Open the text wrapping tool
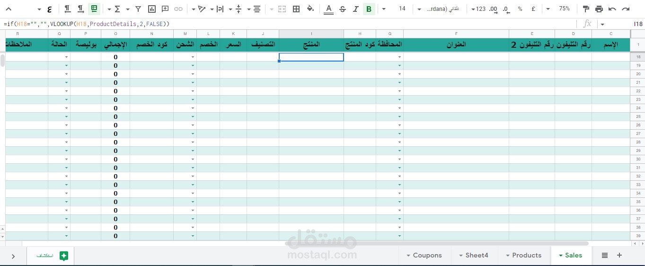 pos(220,9)
